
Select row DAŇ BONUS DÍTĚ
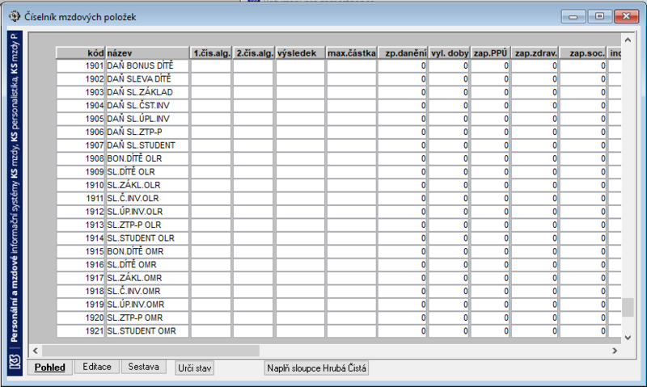tap(338, 66)
